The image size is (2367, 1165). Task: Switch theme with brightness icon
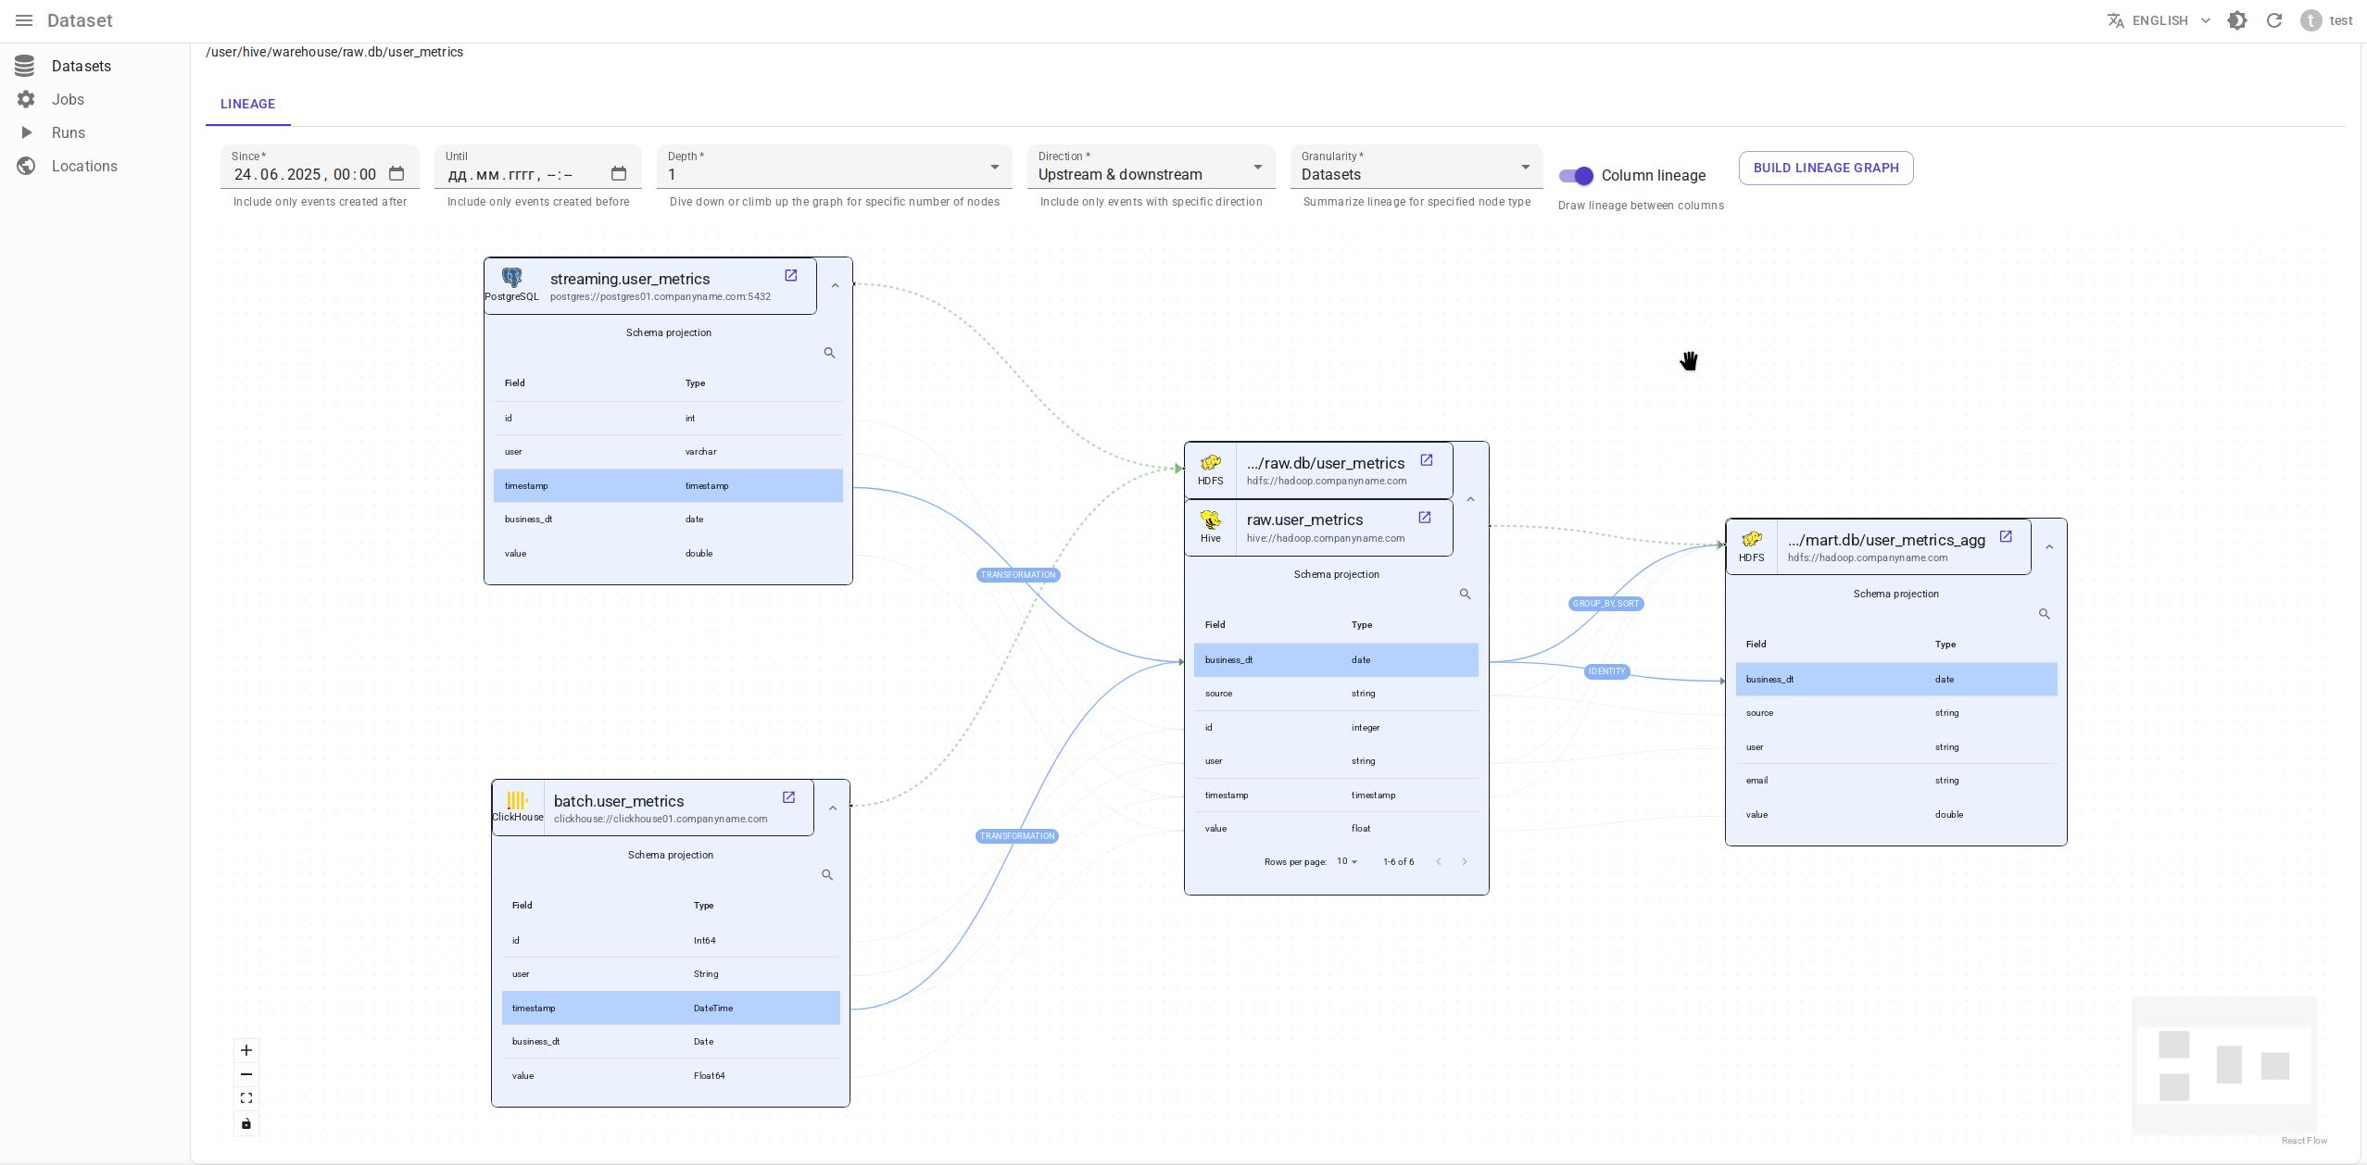(2237, 20)
